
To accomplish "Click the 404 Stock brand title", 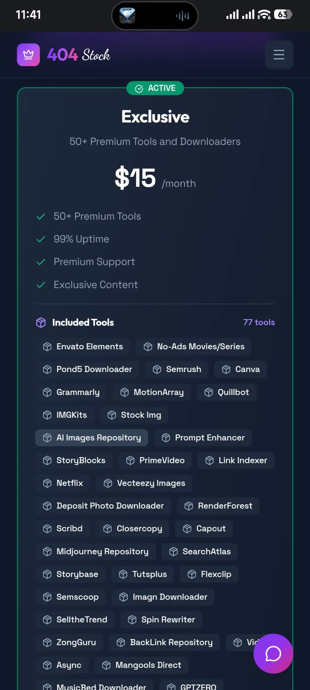I will coord(79,55).
